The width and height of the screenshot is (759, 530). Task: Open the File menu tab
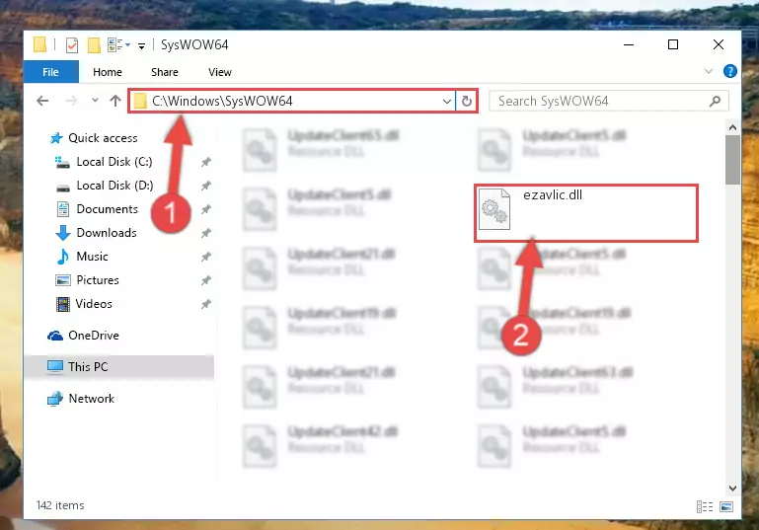[x=50, y=72]
